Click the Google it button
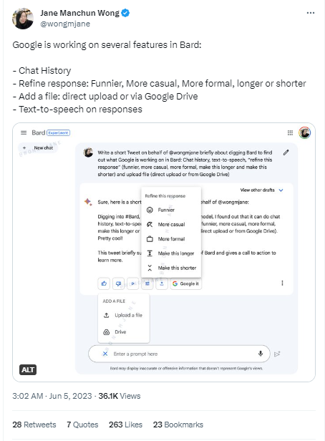This screenshot has height=441, width=325. pyautogui.click(x=186, y=283)
